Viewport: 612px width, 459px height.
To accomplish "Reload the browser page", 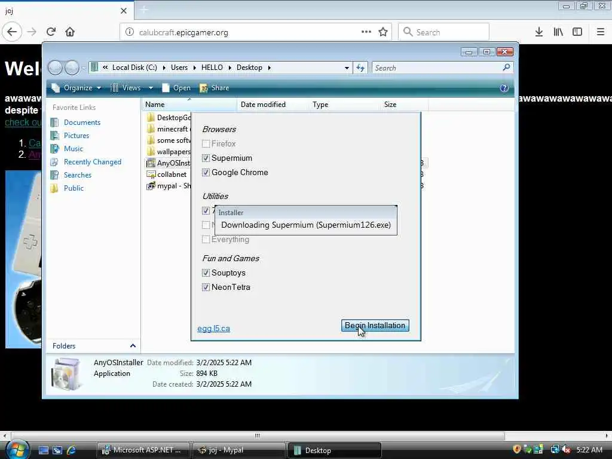I will [51, 32].
